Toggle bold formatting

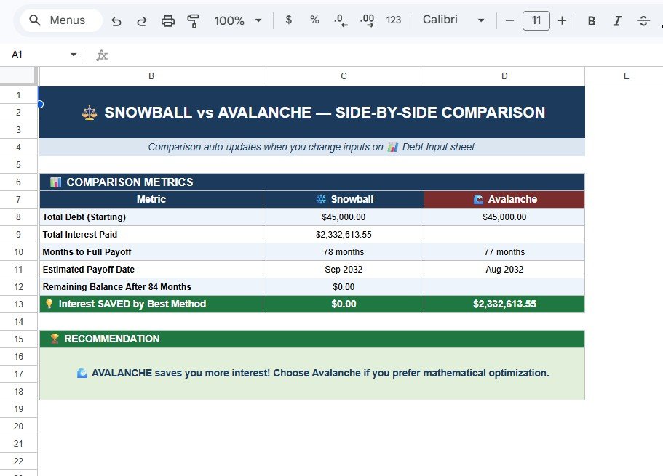click(591, 20)
